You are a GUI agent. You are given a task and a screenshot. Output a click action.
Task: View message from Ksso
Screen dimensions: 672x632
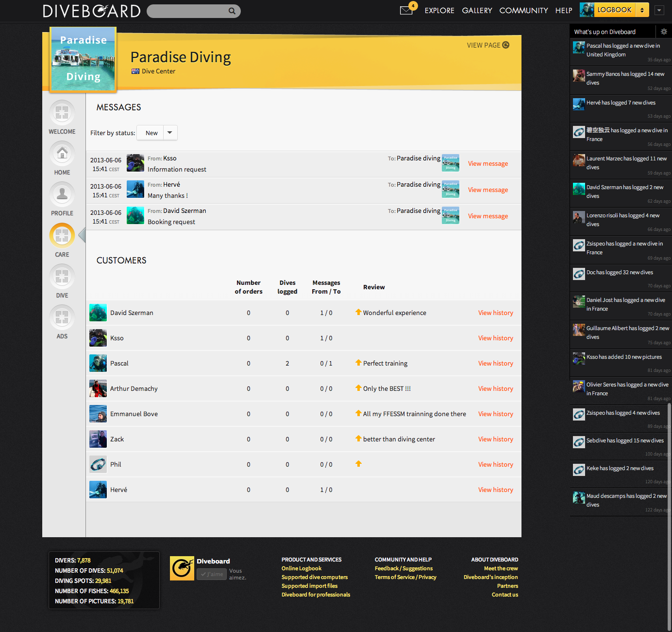pyautogui.click(x=488, y=163)
